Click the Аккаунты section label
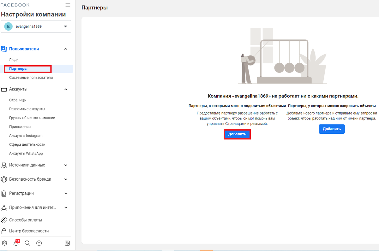This screenshot has width=379, height=251. click(18, 89)
